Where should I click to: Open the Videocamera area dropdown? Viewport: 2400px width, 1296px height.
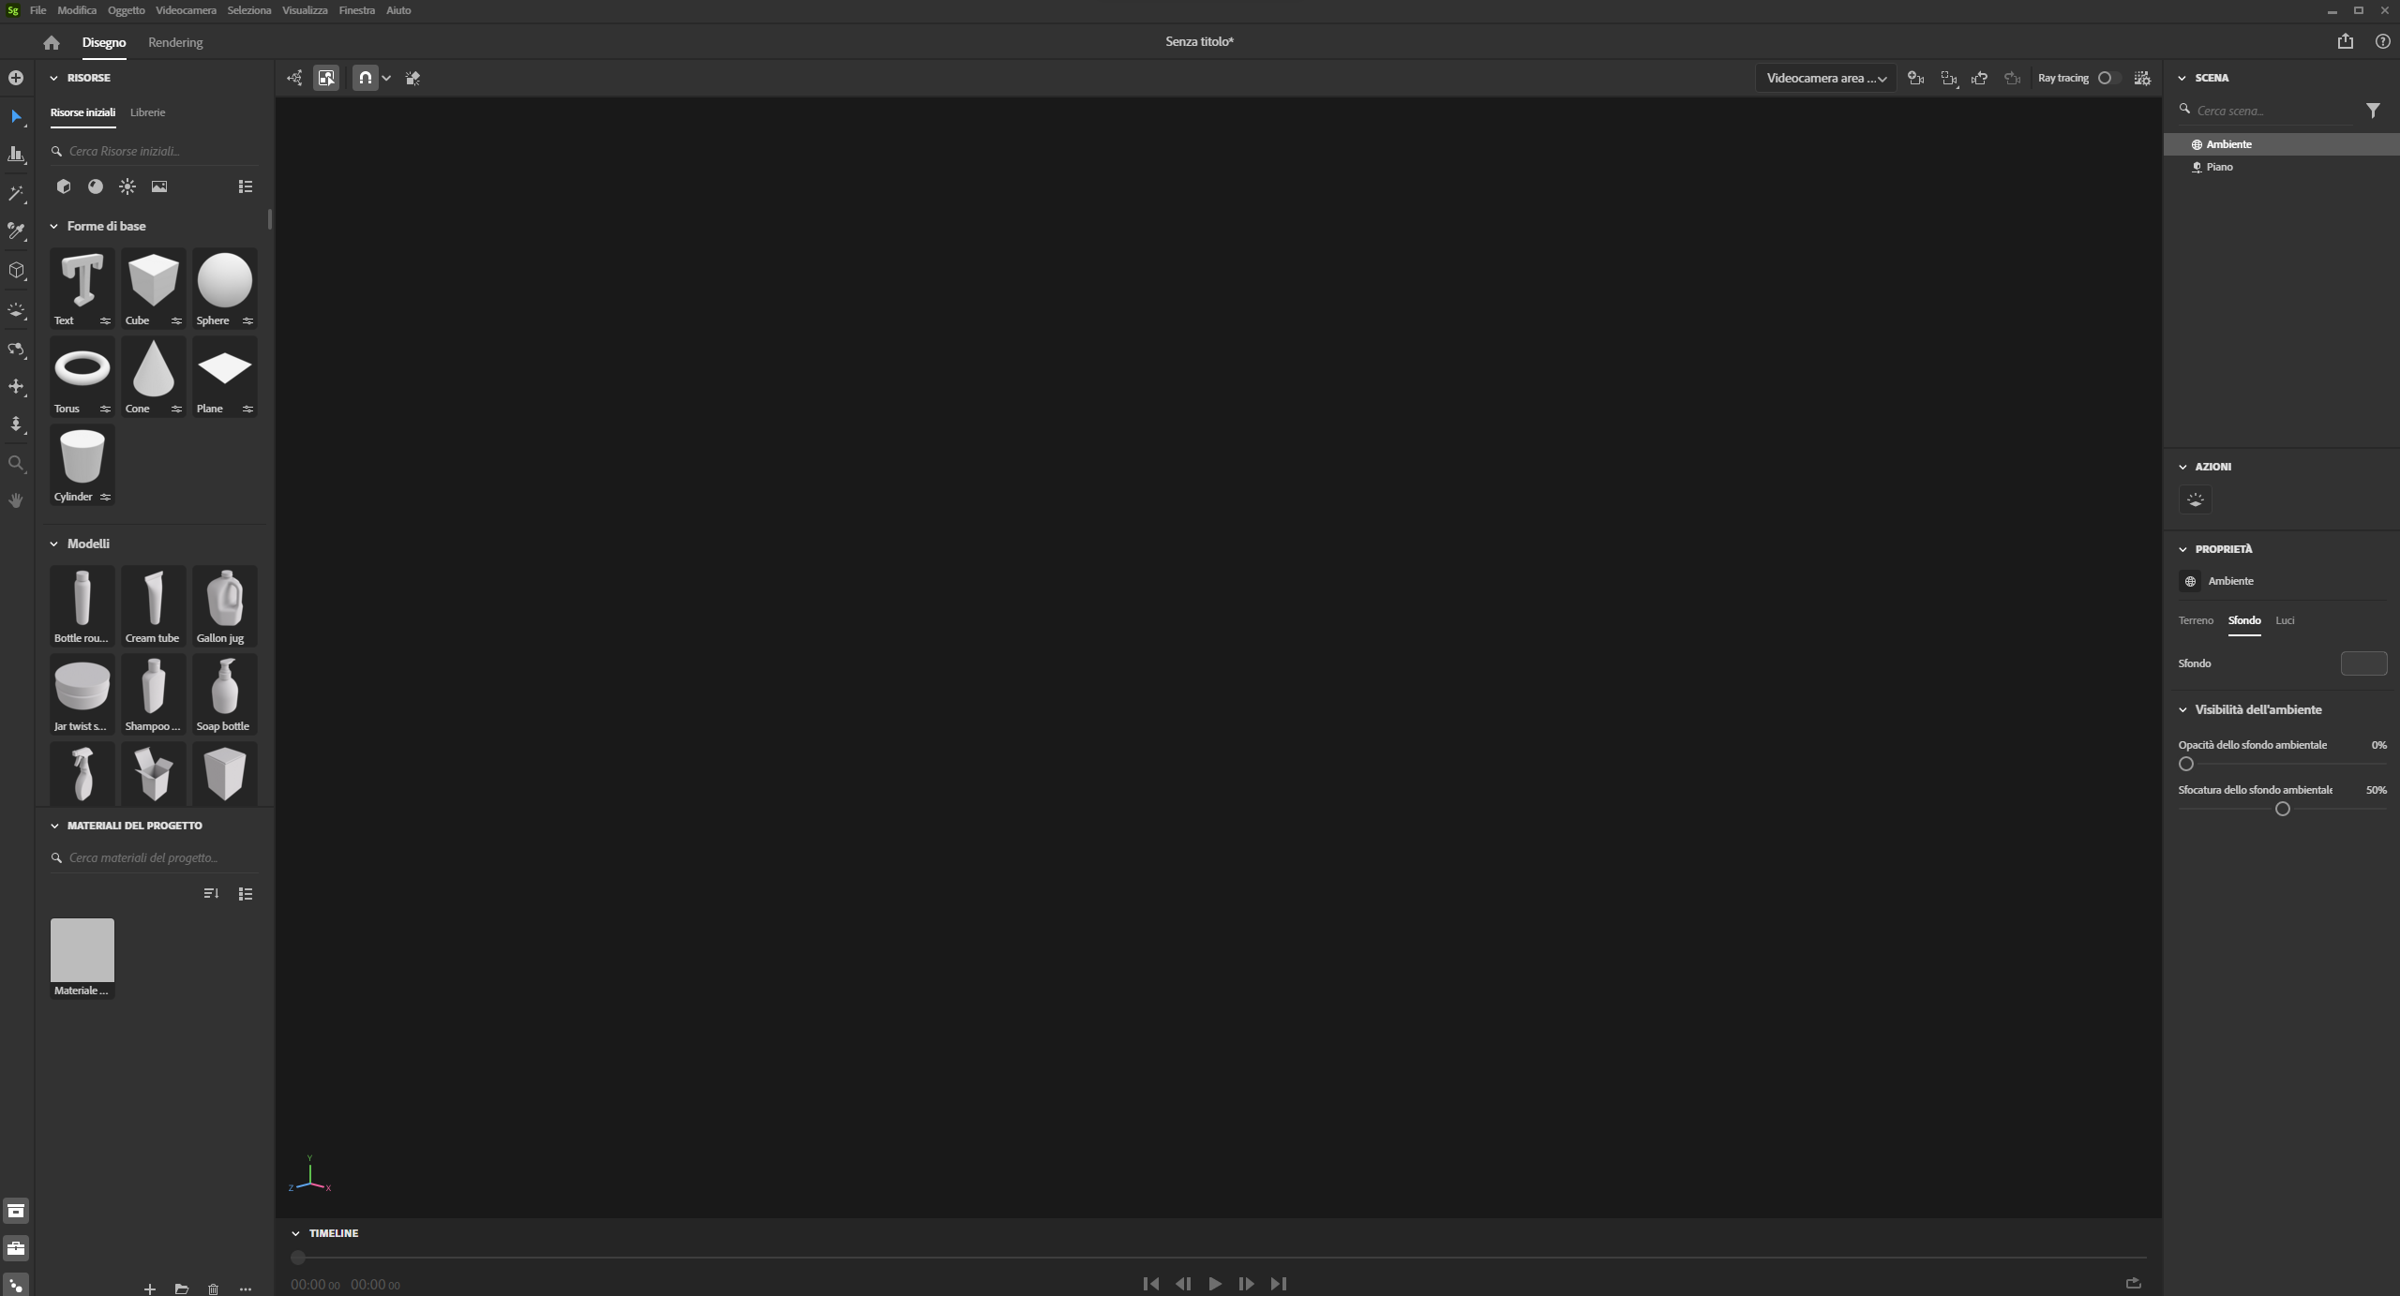[1824, 78]
